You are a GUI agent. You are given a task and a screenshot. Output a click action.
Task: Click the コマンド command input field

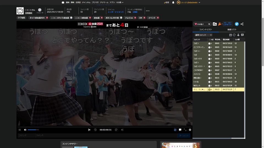tap(26, 135)
